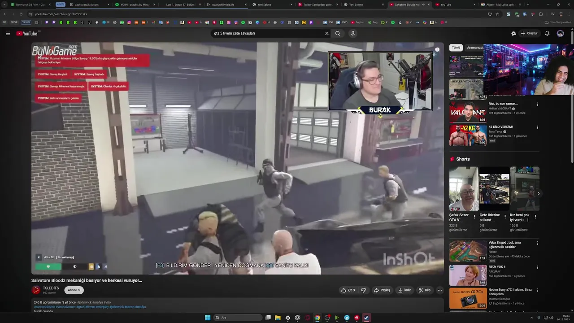The image size is (574, 323).
Task: Open the Oluştur create button
Action: [529, 33]
